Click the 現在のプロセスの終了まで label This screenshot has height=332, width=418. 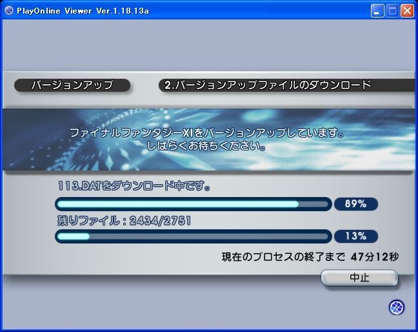283,256
